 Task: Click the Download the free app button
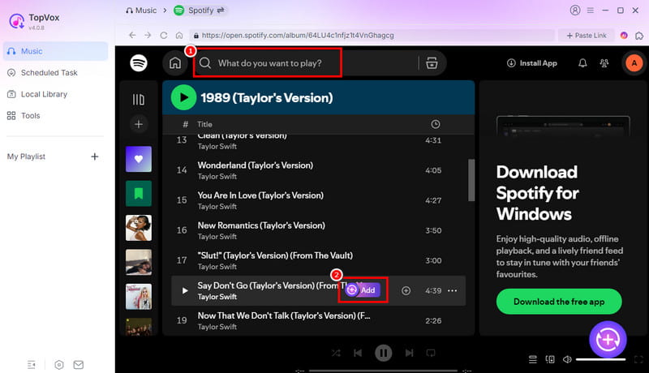coord(559,302)
